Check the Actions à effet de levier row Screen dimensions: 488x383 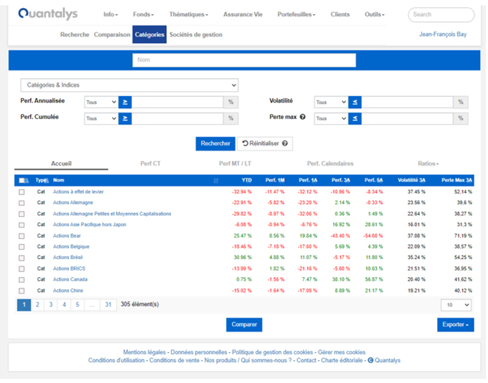click(x=21, y=192)
